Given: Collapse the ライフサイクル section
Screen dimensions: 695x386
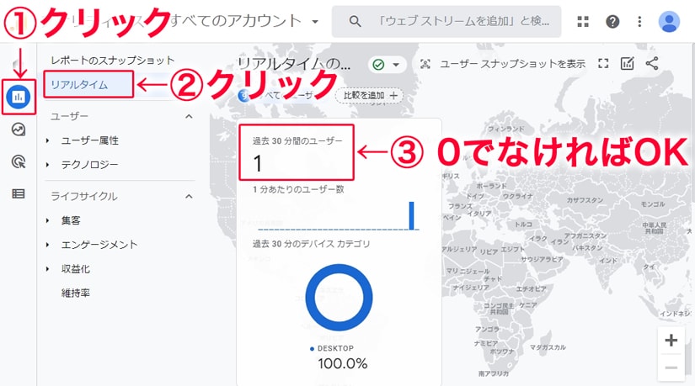Looking at the screenshot, I should click(x=189, y=196).
